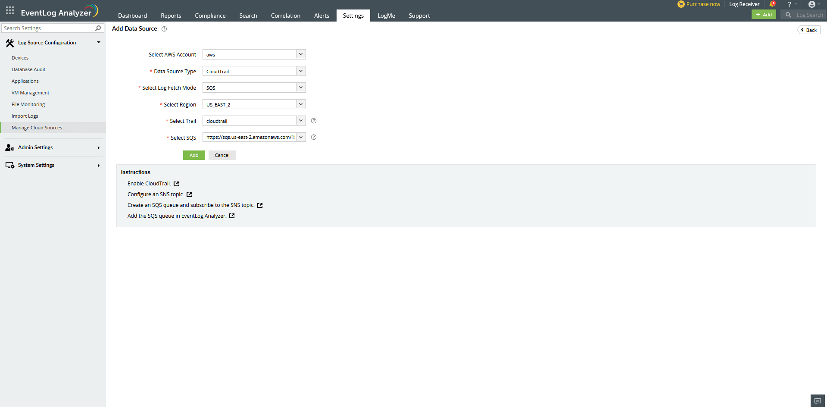This screenshot has height=407, width=827.
Task: Click the notifications bell icon
Action: (772, 4)
